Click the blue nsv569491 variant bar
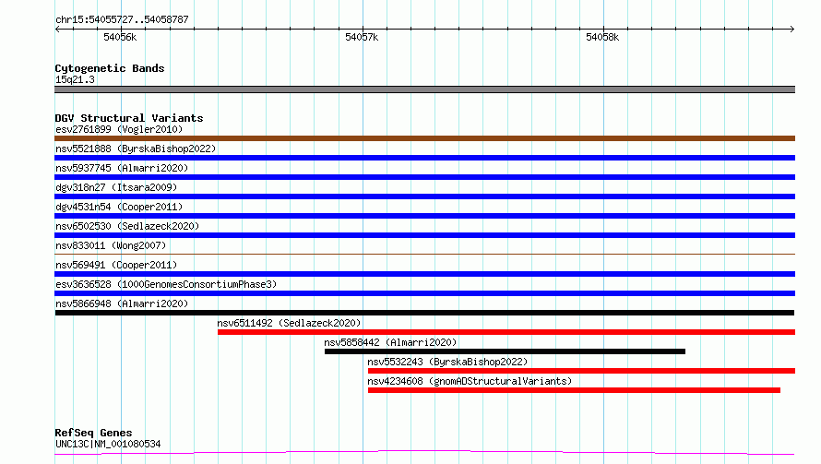The width and height of the screenshot is (821, 464). tap(424, 274)
